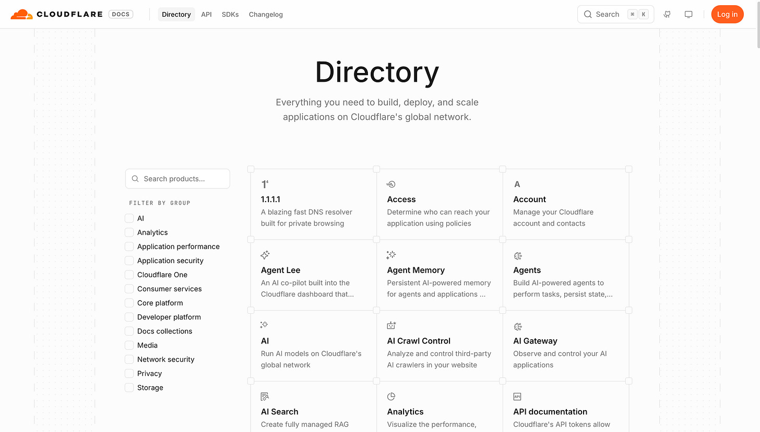Screen dimensions: 760x432
Task: Click the Media filter label text
Action: coord(147,345)
